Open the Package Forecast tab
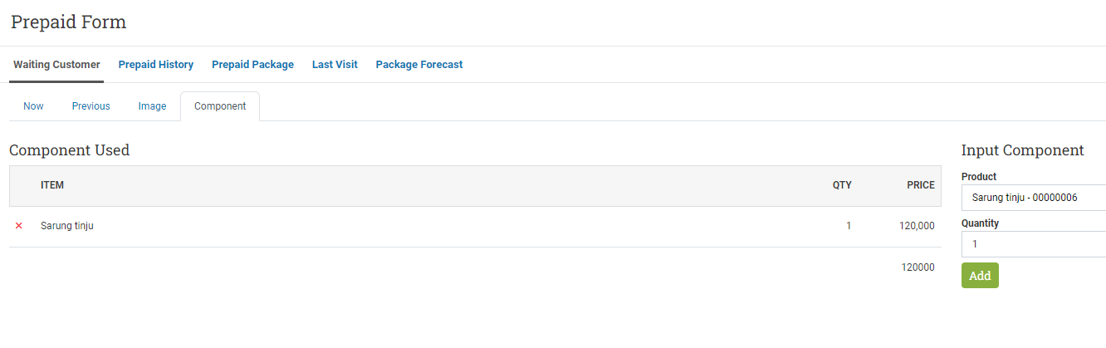 coord(419,65)
